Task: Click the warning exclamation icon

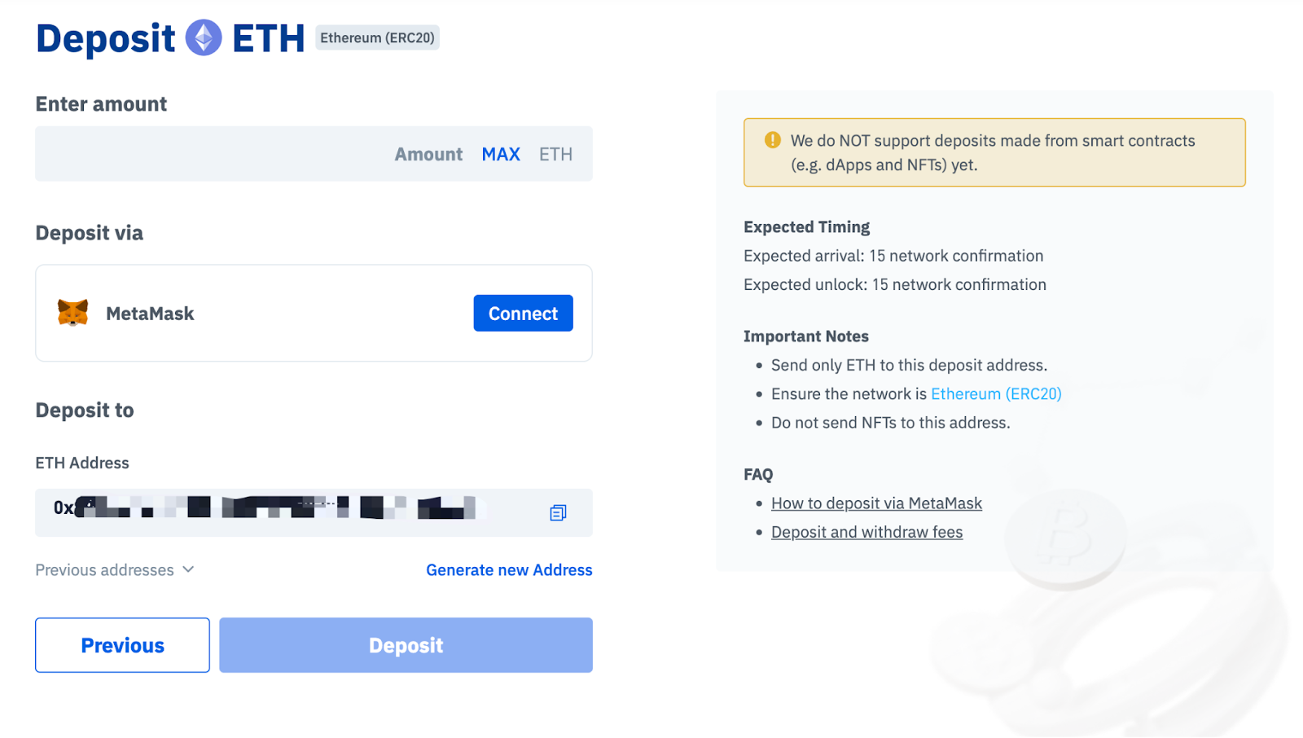Action: click(773, 140)
